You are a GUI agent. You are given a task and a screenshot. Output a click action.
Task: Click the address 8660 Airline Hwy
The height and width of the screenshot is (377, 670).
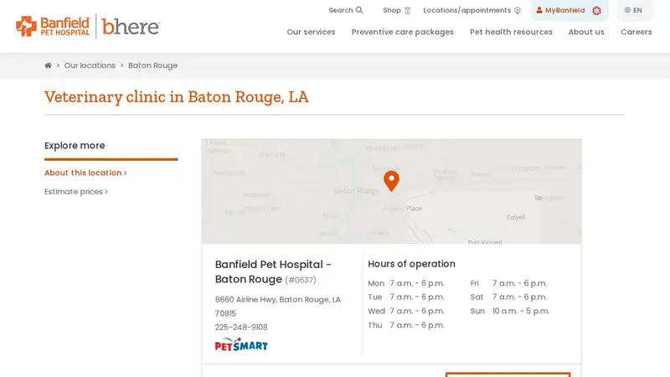[x=278, y=307]
